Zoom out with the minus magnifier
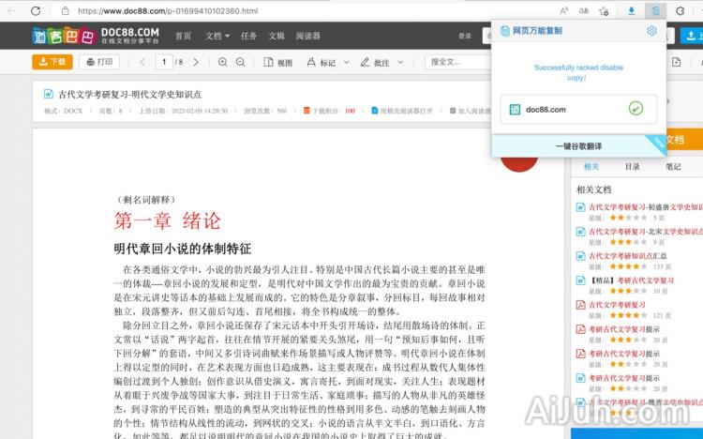This screenshot has width=703, height=439. pyautogui.click(x=240, y=62)
